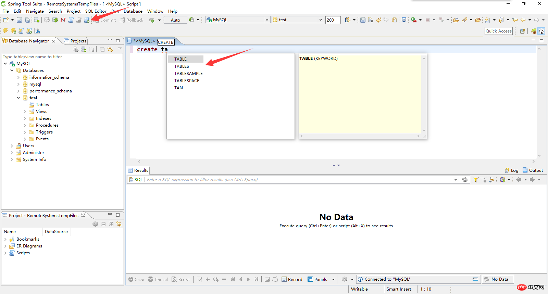This screenshot has width=548, height=294.
Task: Choose TABLESPACE autocomplete suggestion
Action: [x=187, y=81]
